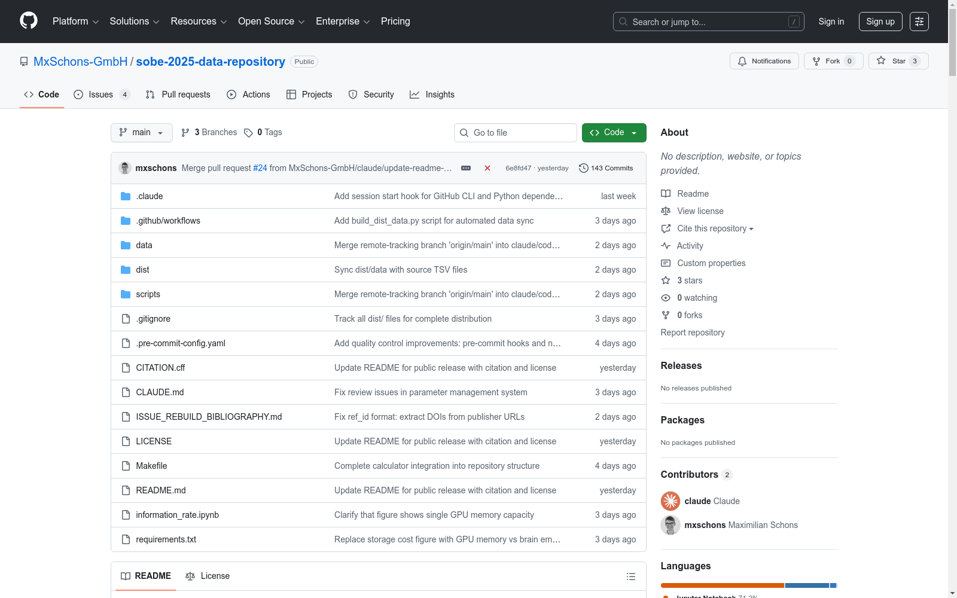Open Activity link in About
Viewport: 957px width, 598px height.
682,246
